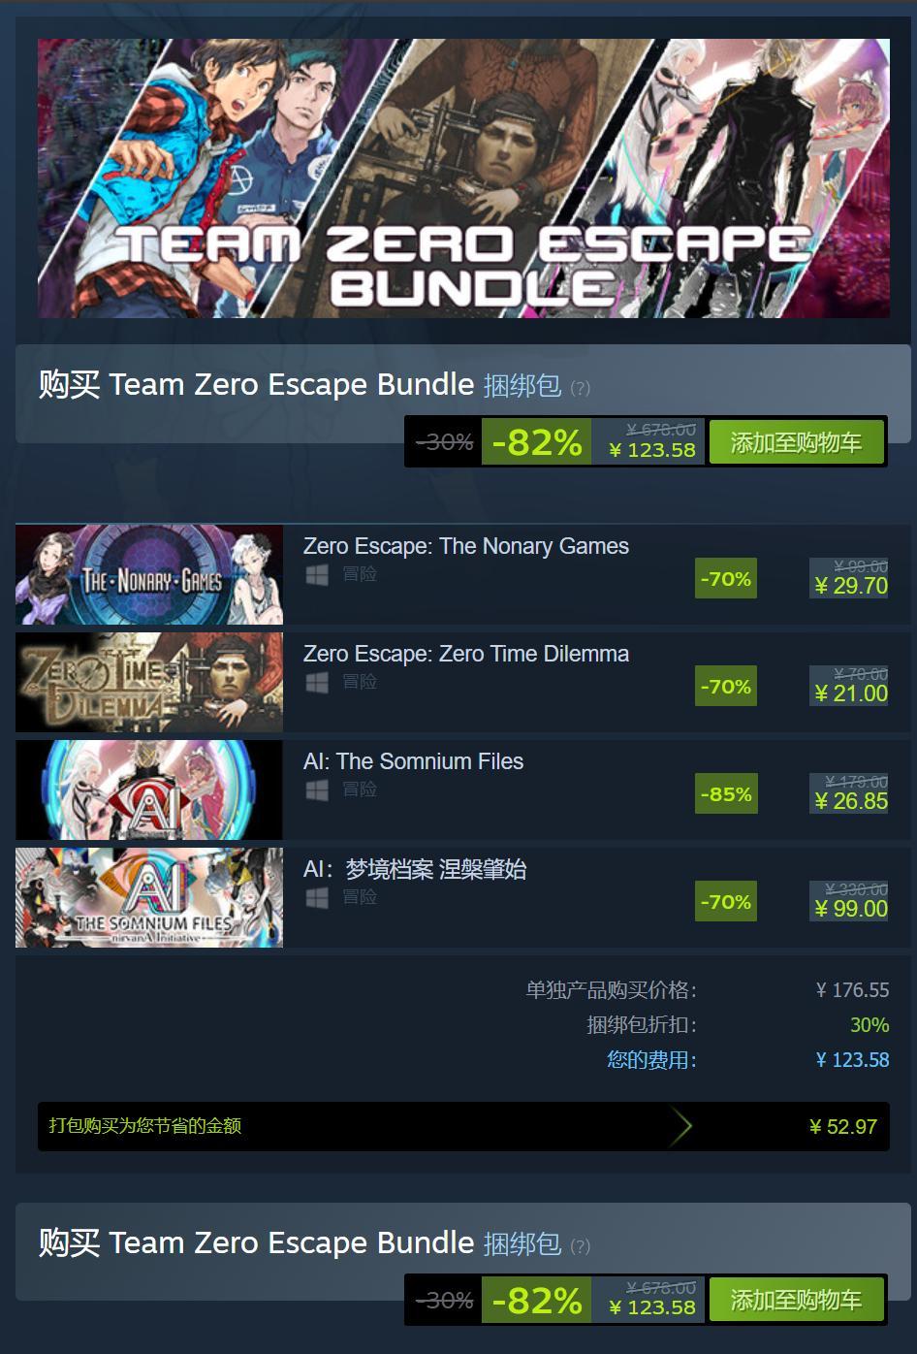This screenshot has height=1354, width=917.
Task: Open Zero Escape: Zero Time Dilemma title
Action: [x=466, y=654]
